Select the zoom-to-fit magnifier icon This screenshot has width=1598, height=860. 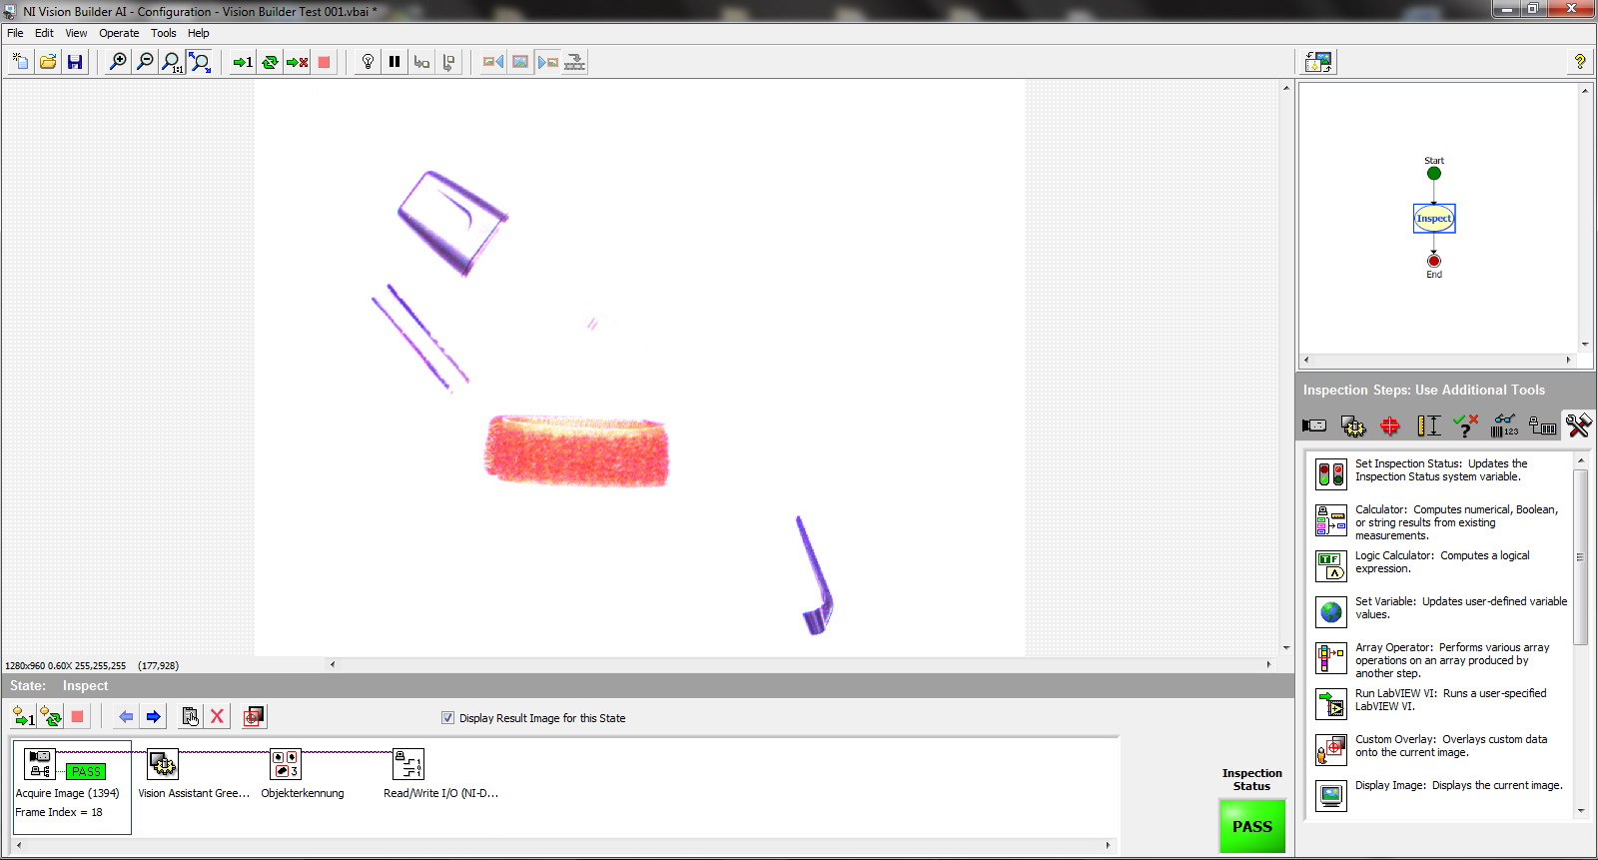200,62
